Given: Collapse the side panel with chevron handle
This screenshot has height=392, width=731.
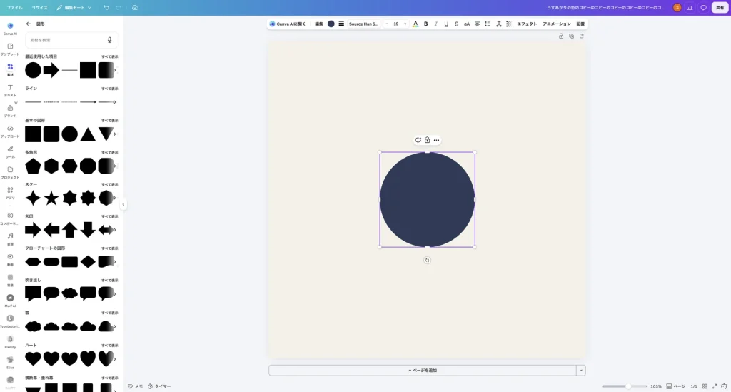Looking at the screenshot, I should pyautogui.click(x=123, y=204).
